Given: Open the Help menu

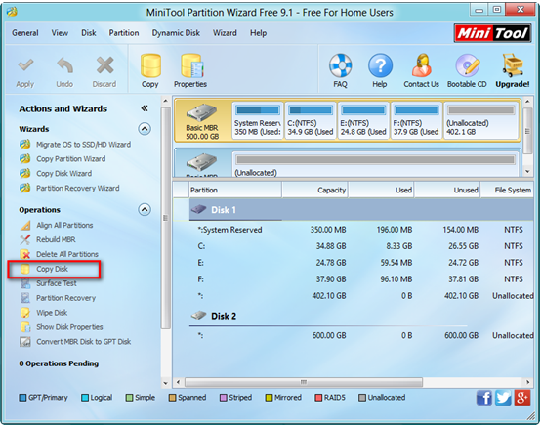Looking at the screenshot, I should click(258, 33).
